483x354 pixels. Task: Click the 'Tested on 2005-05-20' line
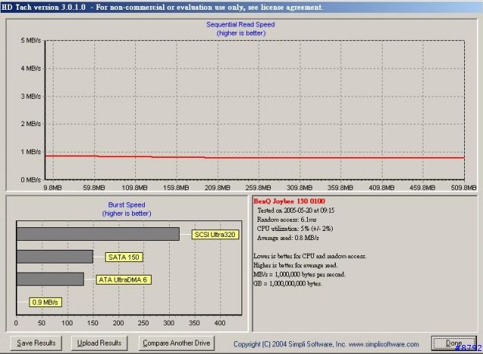295,211
